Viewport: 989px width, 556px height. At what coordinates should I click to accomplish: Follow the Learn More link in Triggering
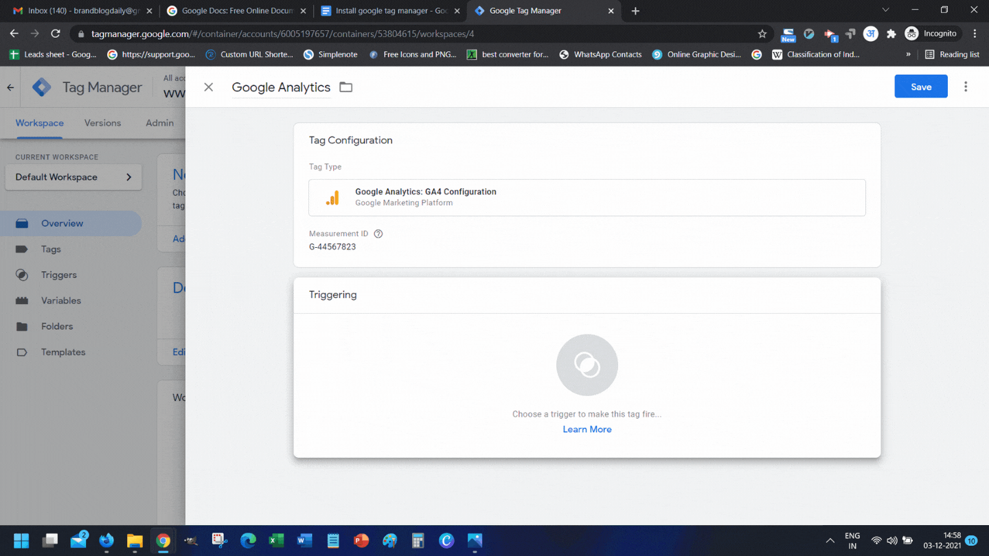coord(587,429)
